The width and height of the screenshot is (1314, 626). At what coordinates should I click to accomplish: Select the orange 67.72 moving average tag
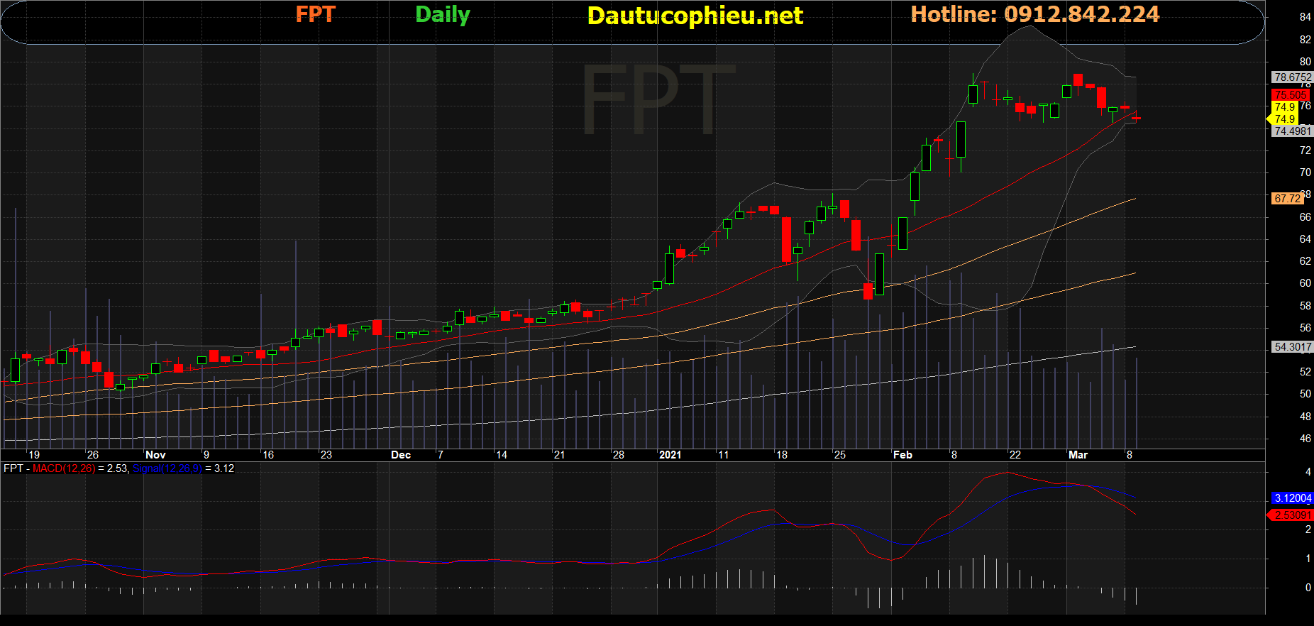pos(1287,198)
